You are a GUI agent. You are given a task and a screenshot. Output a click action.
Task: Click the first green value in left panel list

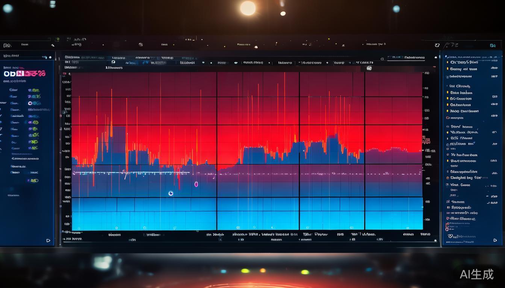click(34, 90)
